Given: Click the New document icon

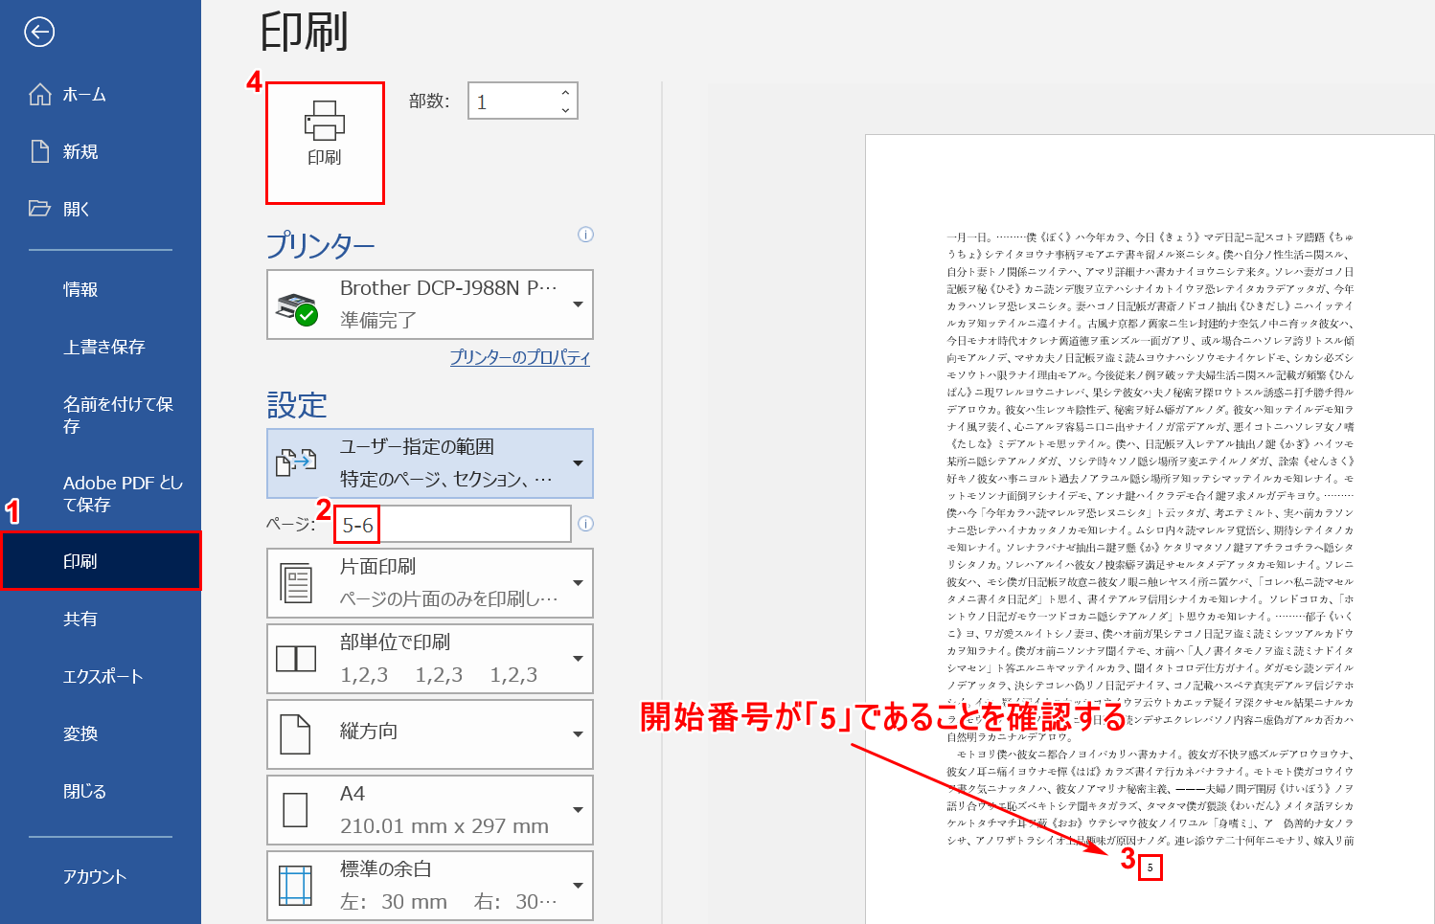Looking at the screenshot, I should coord(40,151).
